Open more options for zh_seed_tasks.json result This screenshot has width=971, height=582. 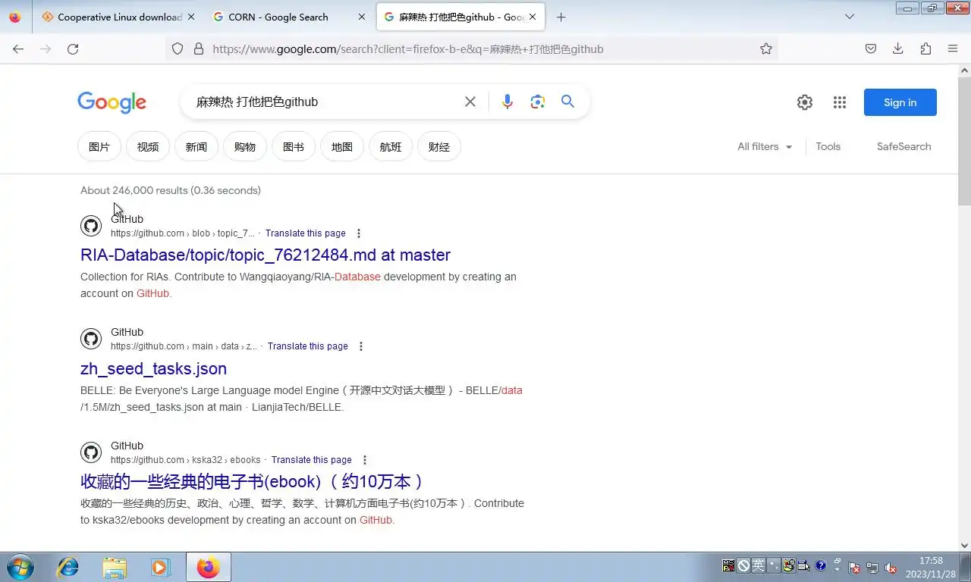coord(361,346)
